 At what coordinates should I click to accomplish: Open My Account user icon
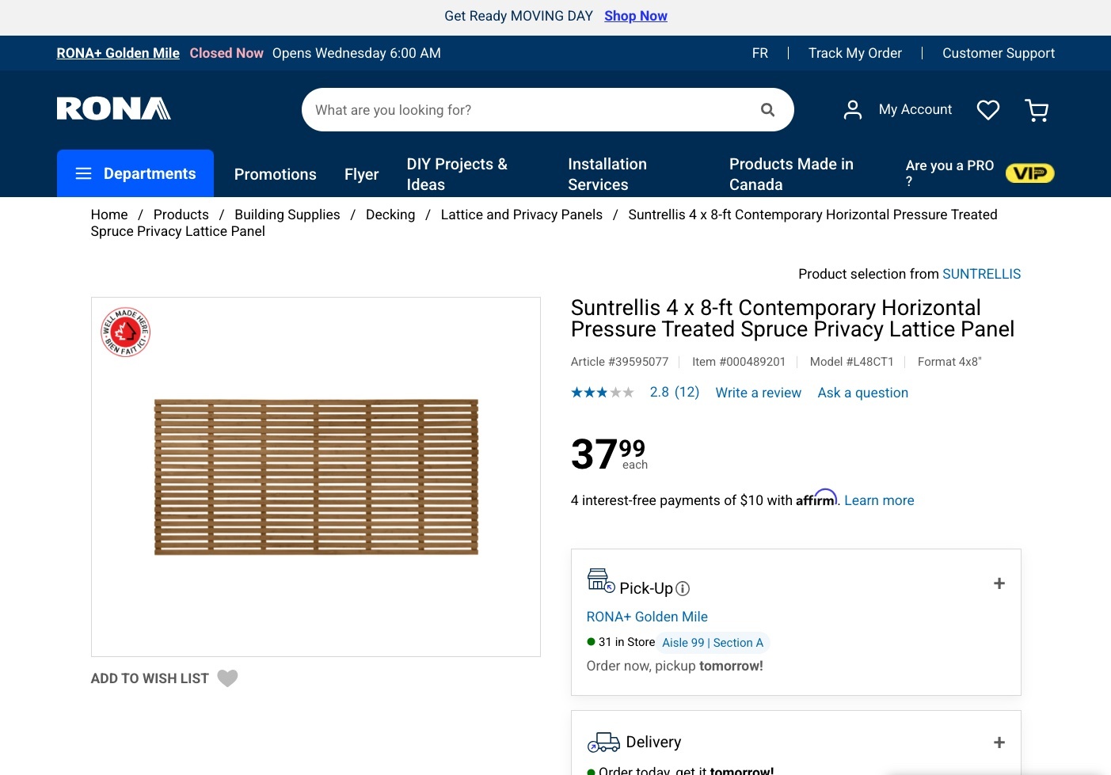853,109
